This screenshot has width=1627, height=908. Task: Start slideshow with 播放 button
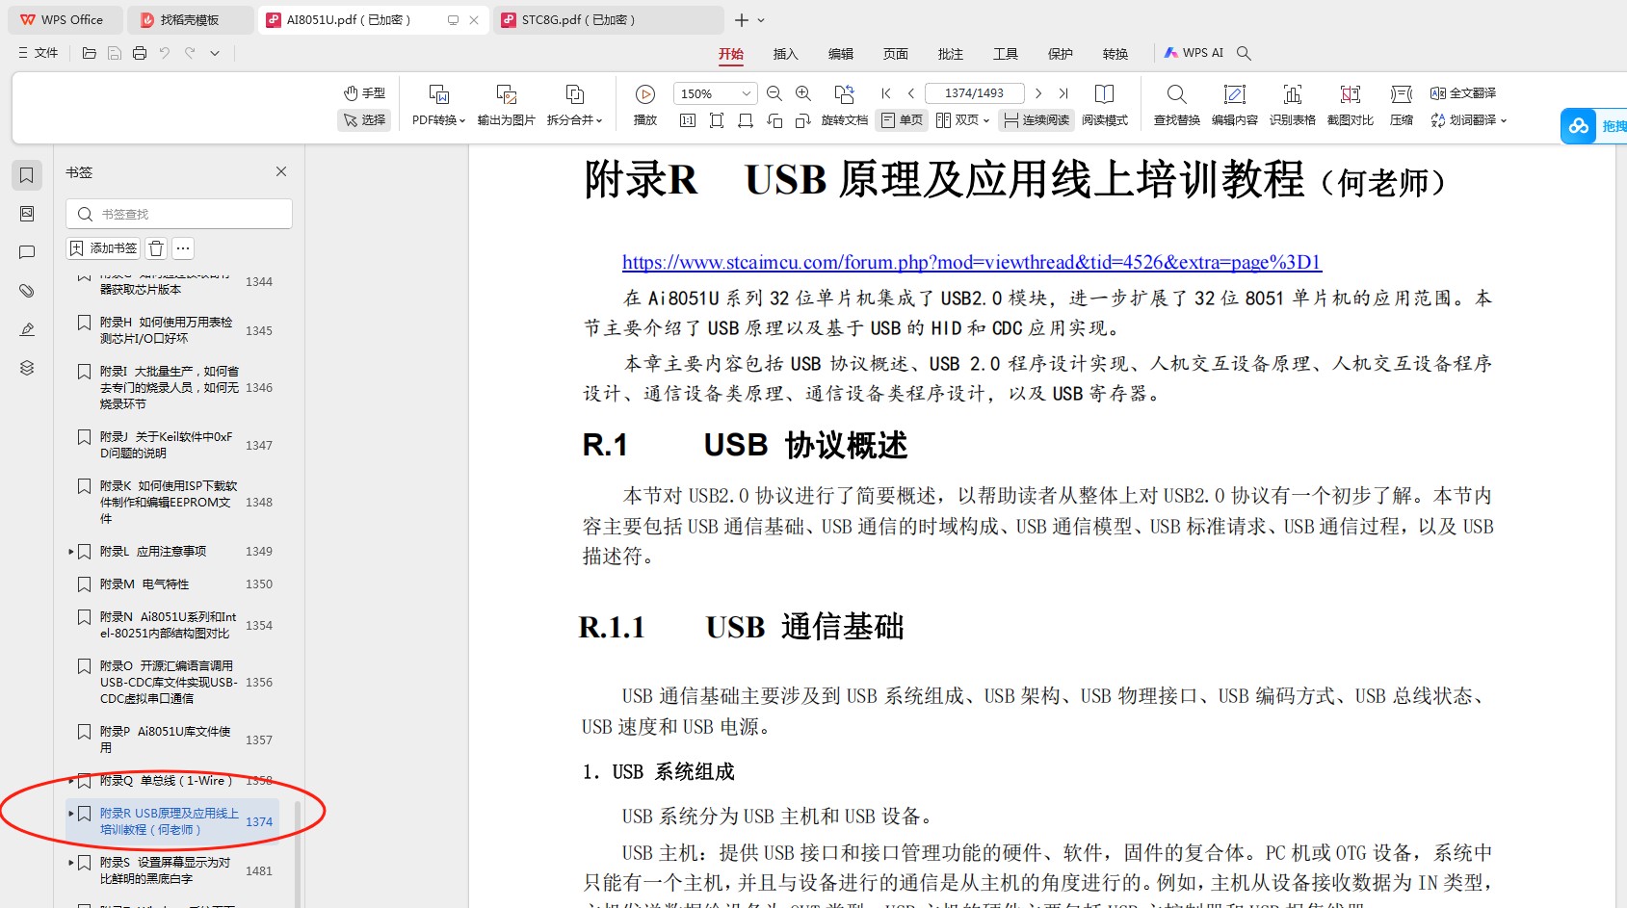645,105
